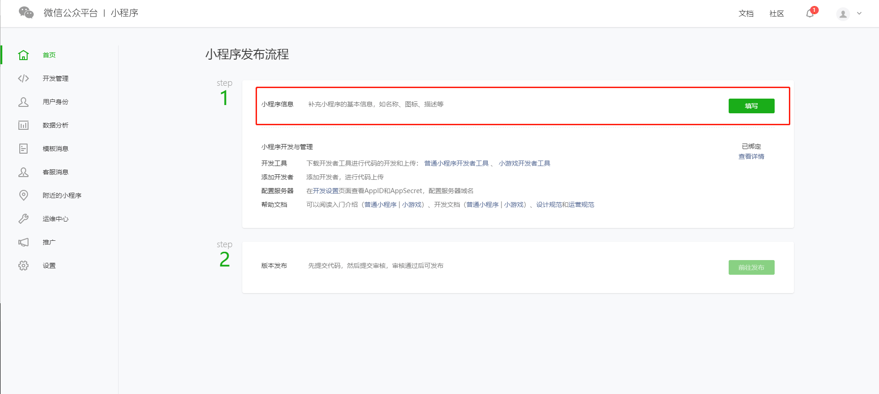The height and width of the screenshot is (394, 879).
Task: Click the home icon in sidebar
Action: point(23,55)
